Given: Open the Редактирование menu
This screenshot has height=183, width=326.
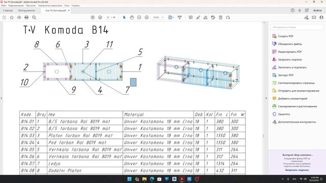Looking at the screenshot, I should click(16, 6).
